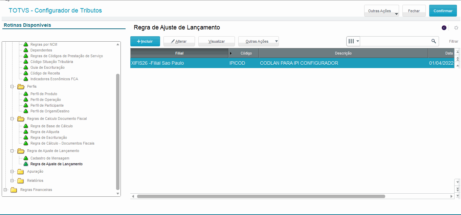Collapse Regras de Calculo Documento Fiscal node
Image resolution: width=461 pixels, height=215 pixels.
12,119
